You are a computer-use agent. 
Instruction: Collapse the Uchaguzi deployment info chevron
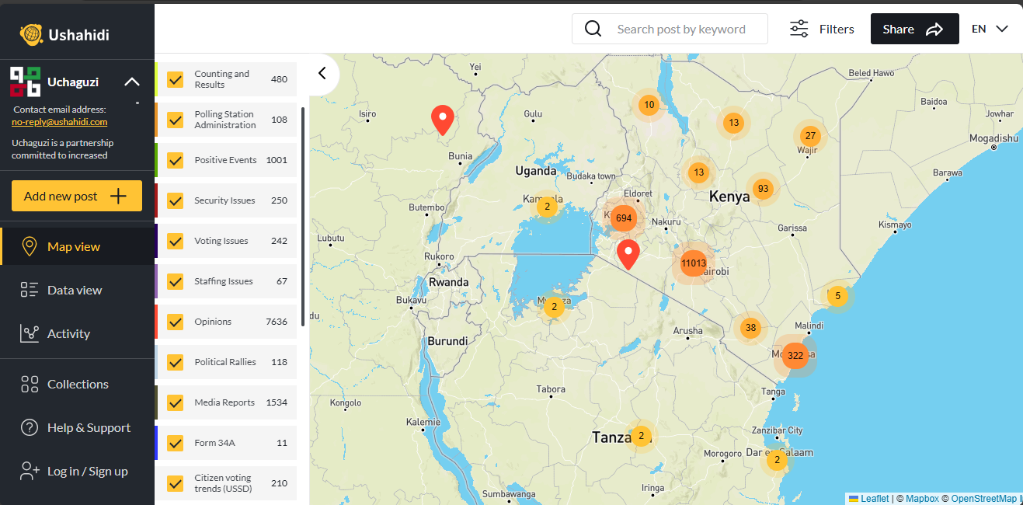click(132, 82)
